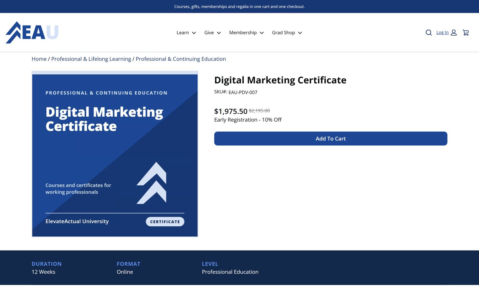The width and height of the screenshot is (479, 299).
Task: Expand the Grad Shop menu chevron
Action: (300, 33)
